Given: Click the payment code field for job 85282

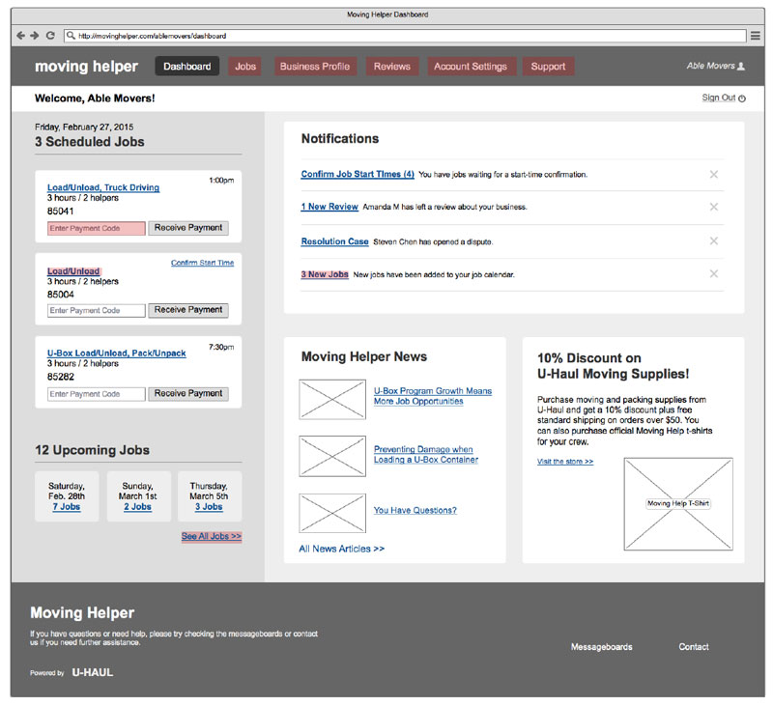Looking at the screenshot, I should 96,394.
